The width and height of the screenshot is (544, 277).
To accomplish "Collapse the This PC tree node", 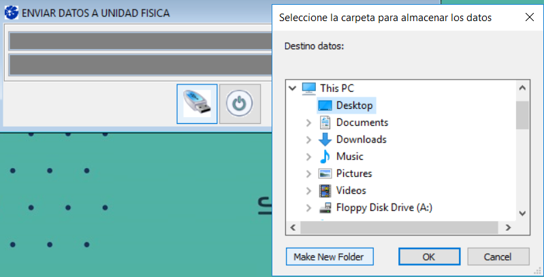I will click(293, 88).
